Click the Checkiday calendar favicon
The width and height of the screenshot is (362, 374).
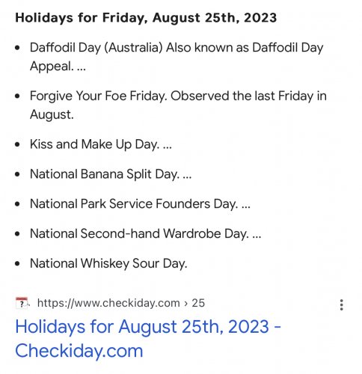point(22,303)
